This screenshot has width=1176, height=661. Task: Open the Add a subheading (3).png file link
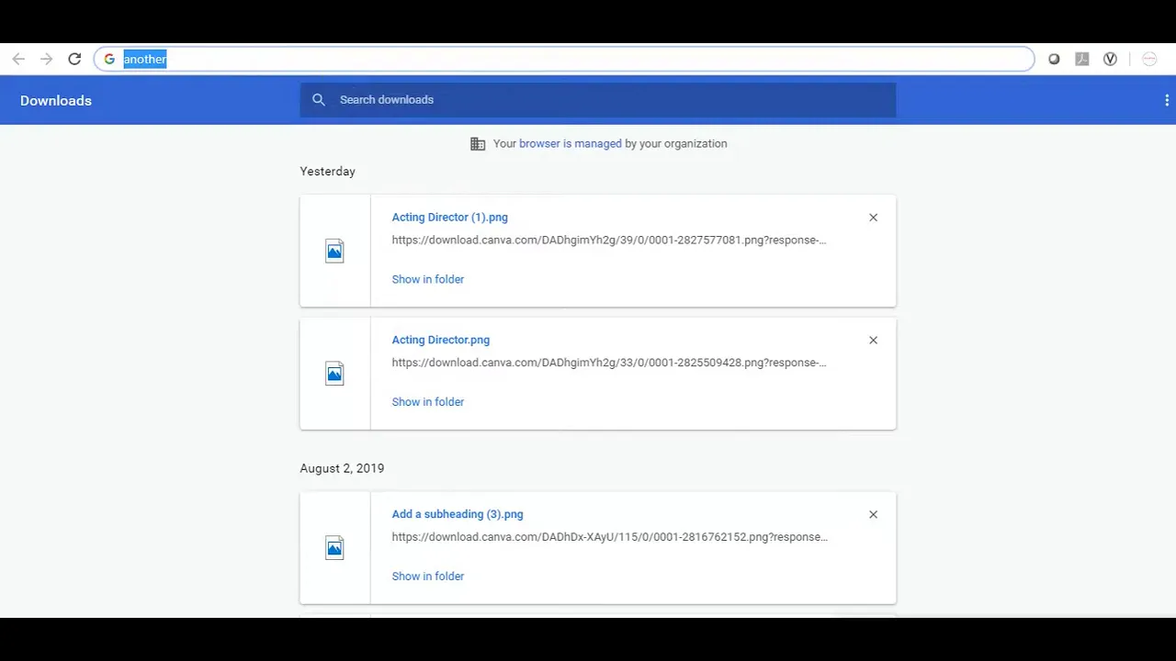(458, 514)
